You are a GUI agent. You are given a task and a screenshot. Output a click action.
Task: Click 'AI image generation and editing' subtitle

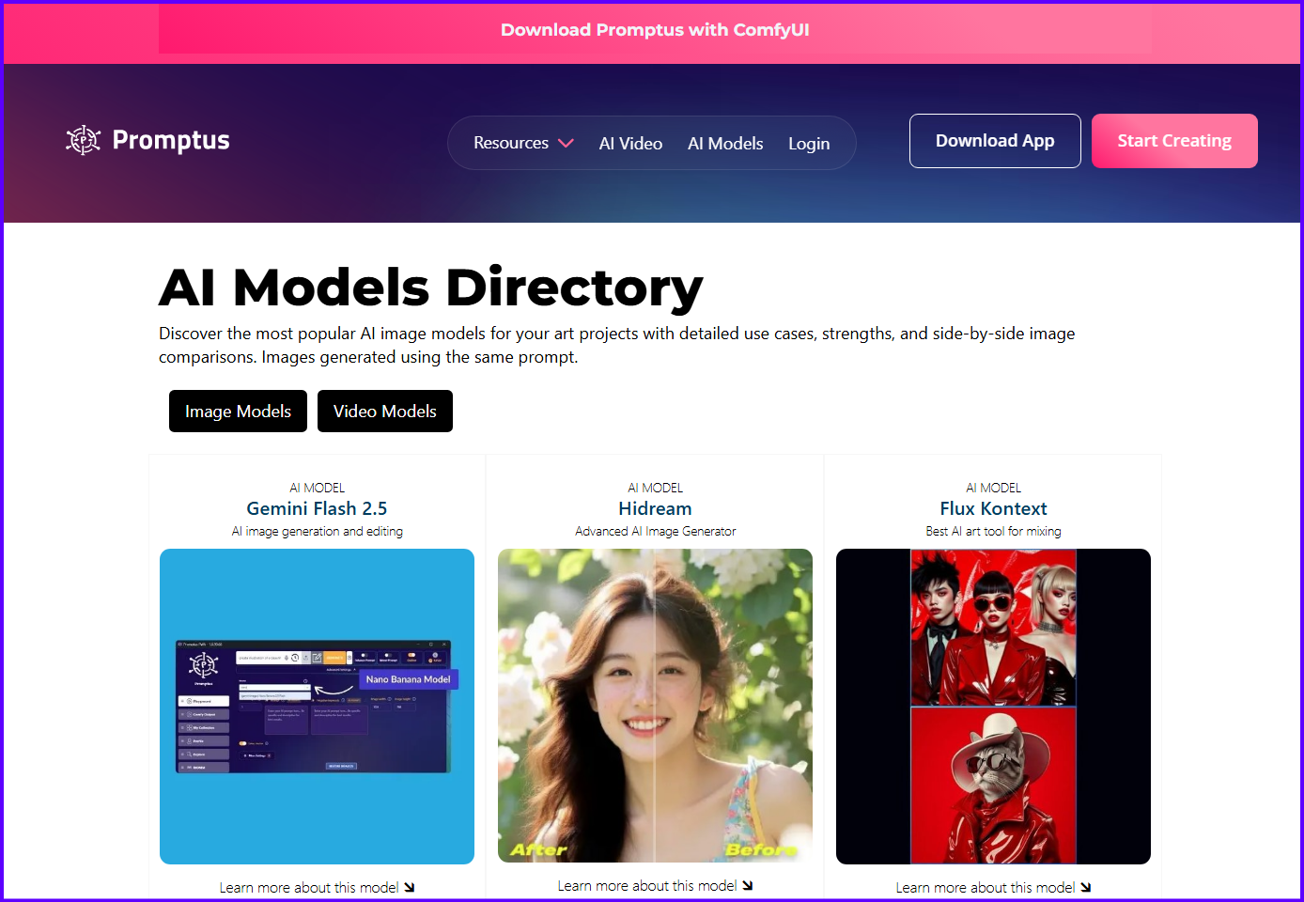317,532
